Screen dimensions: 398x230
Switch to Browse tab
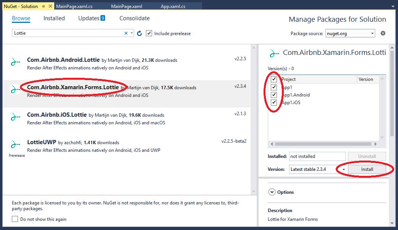coord(21,18)
